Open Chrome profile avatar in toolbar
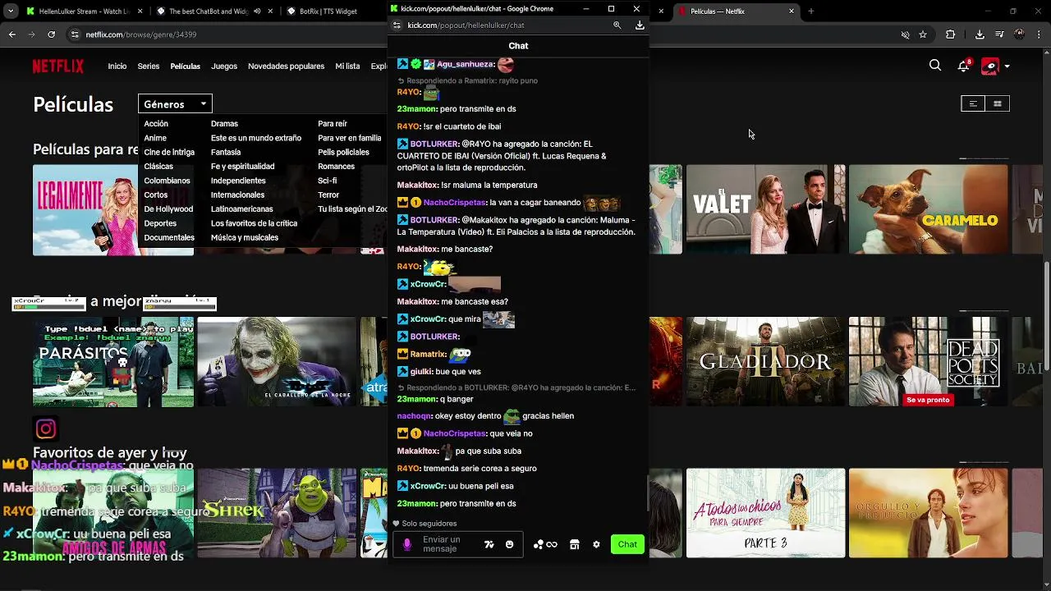The image size is (1051, 591). click(x=1019, y=34)
